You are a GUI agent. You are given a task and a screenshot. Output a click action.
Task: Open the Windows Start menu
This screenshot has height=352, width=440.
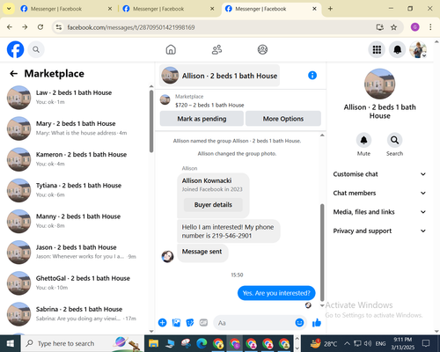click(x=11, y=343)
